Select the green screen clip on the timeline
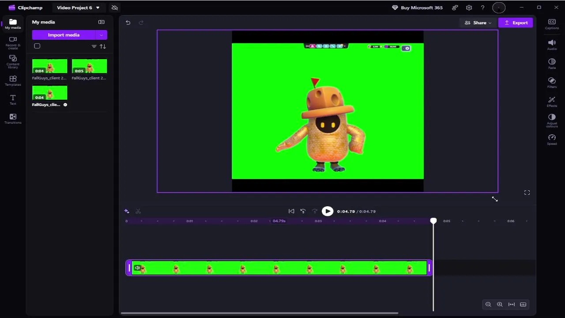 (x=279, y=268)
